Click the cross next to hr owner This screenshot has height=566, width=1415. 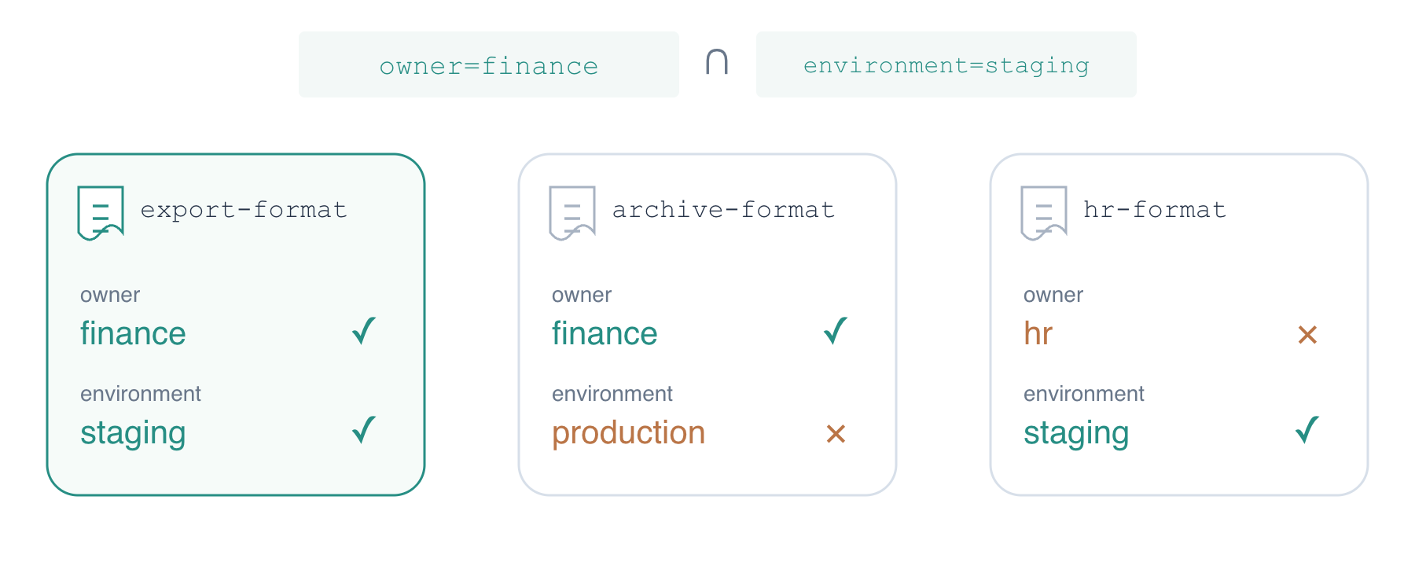point(1307,335)
